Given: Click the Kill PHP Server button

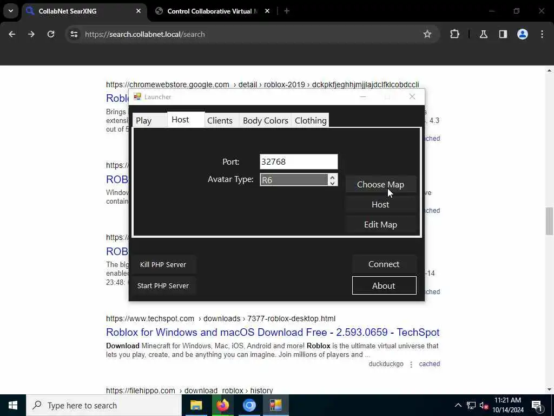Looking at the screenshot, I should coord(163,264).
